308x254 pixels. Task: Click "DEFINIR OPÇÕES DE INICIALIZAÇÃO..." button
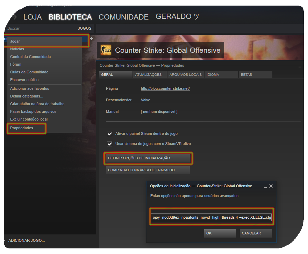pyautogui.click(x=148, y=158)
